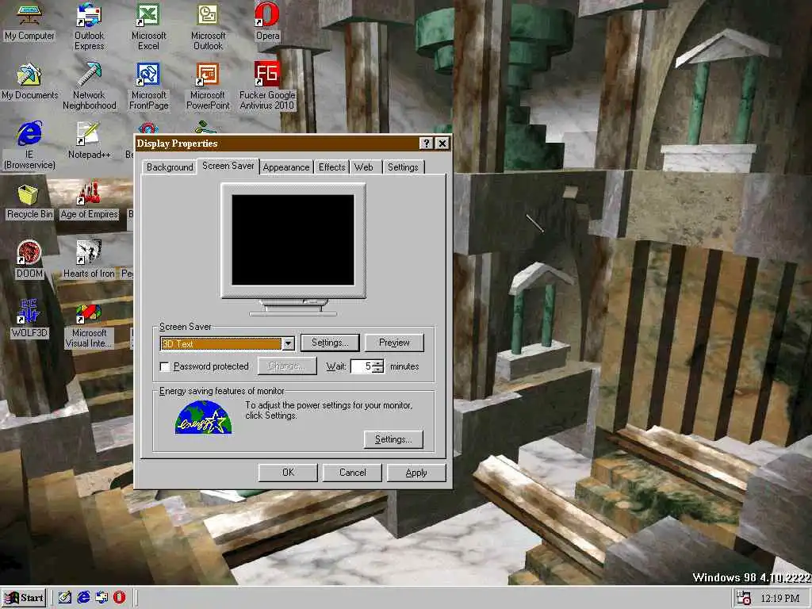This screenshot has height=609, width=812.
Task: Launch Age of Empires shortcut
Action: tap(89, 200)
